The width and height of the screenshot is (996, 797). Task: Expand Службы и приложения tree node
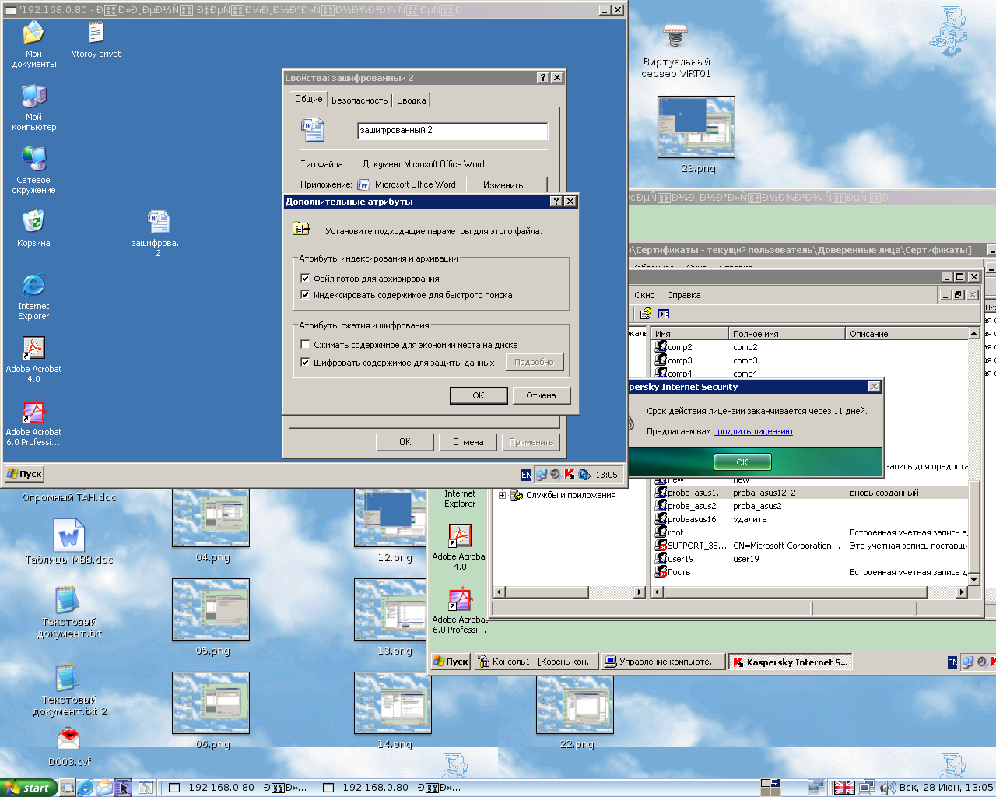(x=503, y=495)
